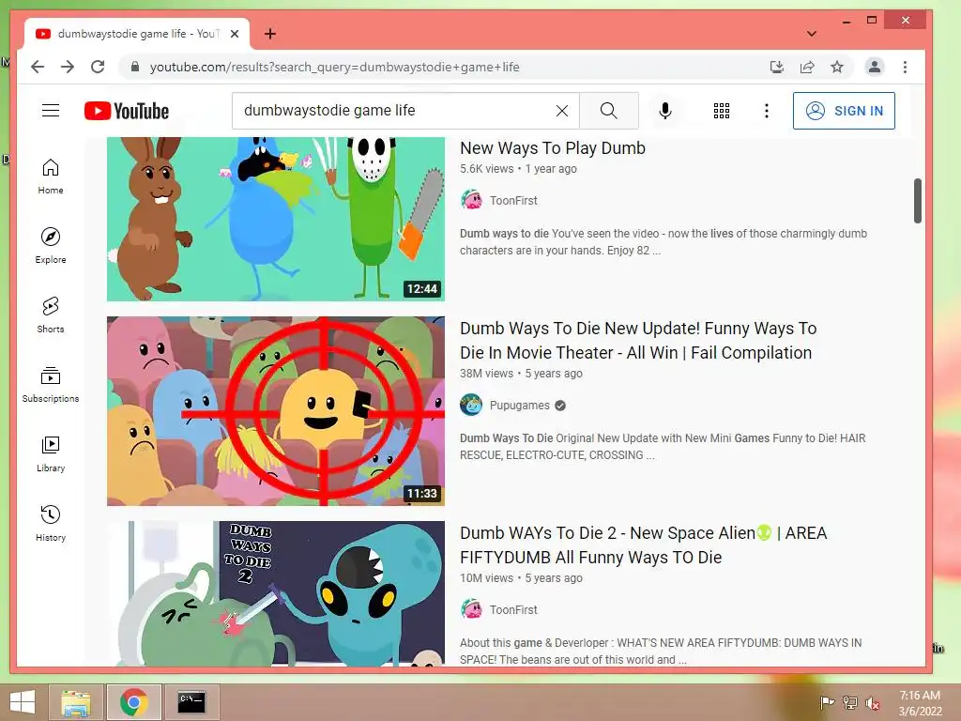Open YouTube settings three-dot menu
The width and height of the screenshot is (961, 721).
(x=766, y=111)
